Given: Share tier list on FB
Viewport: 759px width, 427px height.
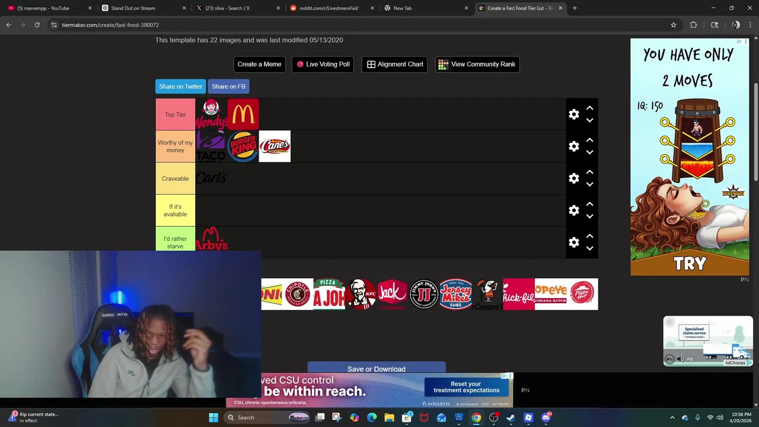Looking at the screenshot, I should click(228, 87).
